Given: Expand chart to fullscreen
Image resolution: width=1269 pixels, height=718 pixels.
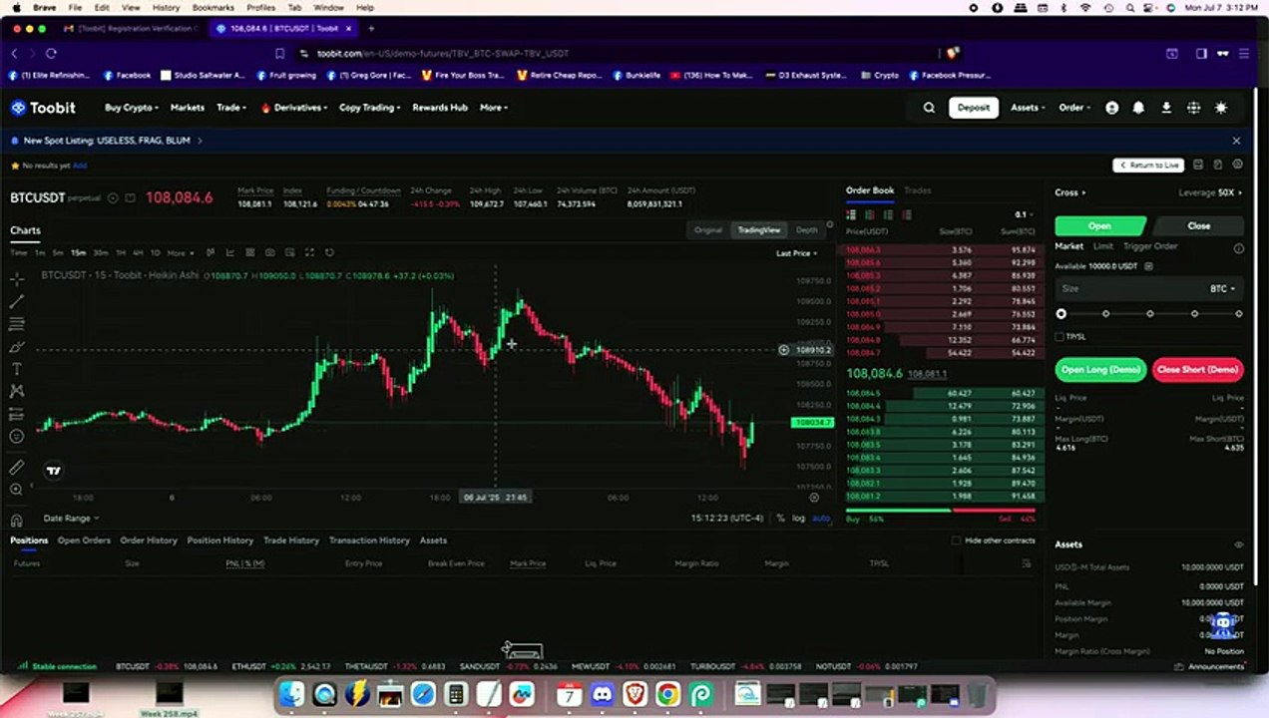Looking at the screenshot, I should (309, 252).
